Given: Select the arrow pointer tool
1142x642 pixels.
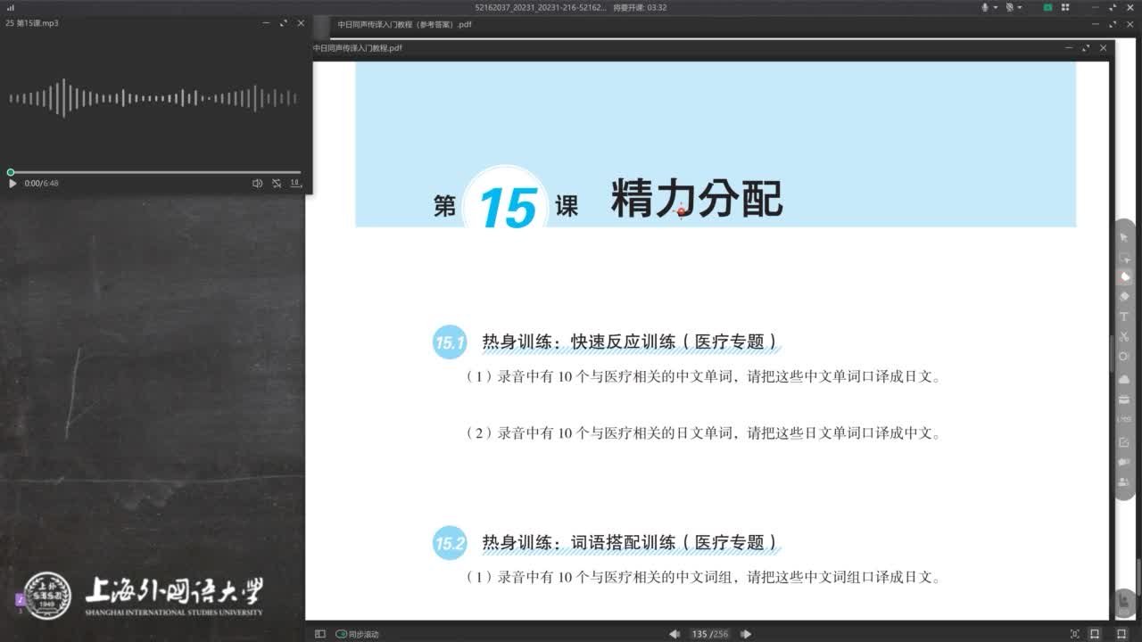Looking at the screenshot, I should pyautogui.click(x=1124, y=238).
